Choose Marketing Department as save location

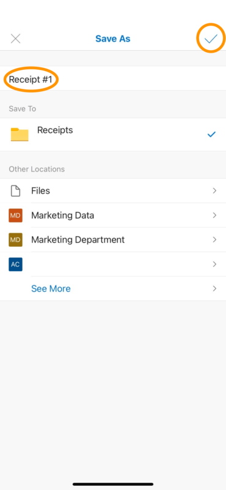(113, 239)
